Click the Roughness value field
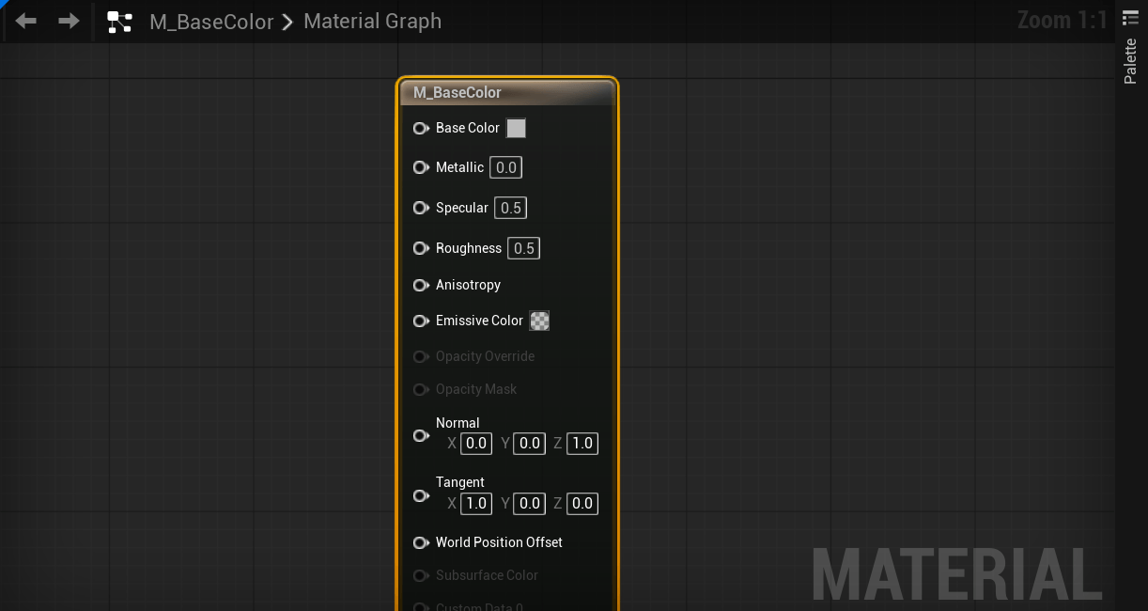Image resolution: width=1148 pixels, height=611 pixels. tap(523, 248)
